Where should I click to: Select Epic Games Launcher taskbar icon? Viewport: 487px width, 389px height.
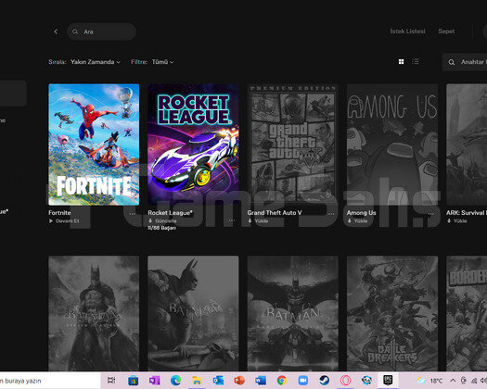[388, 380]
